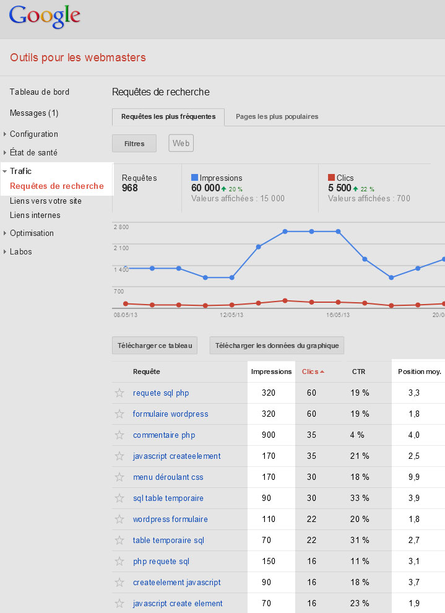Expand the Optimisation menu section
The image size is (445, 613).
[x=5, y=233]
